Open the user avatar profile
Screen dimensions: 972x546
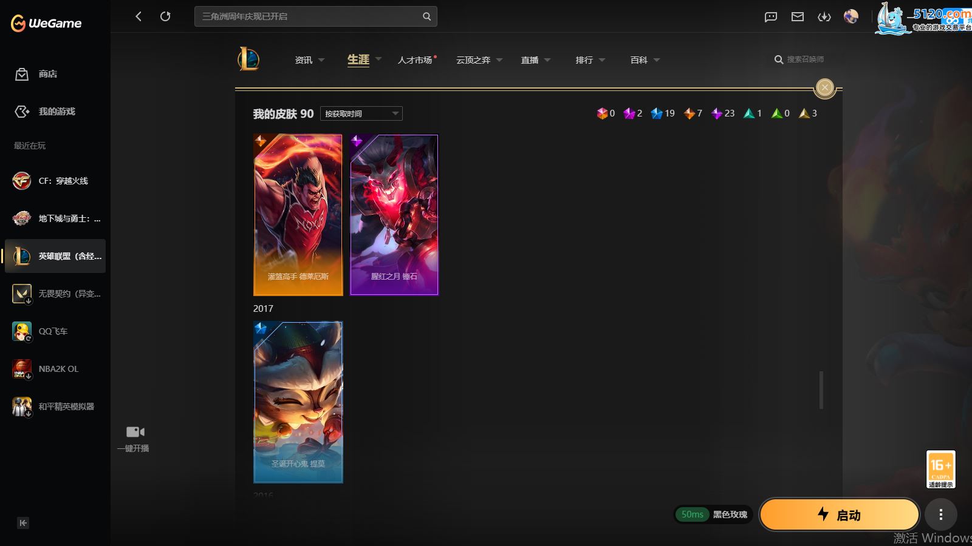851,16
